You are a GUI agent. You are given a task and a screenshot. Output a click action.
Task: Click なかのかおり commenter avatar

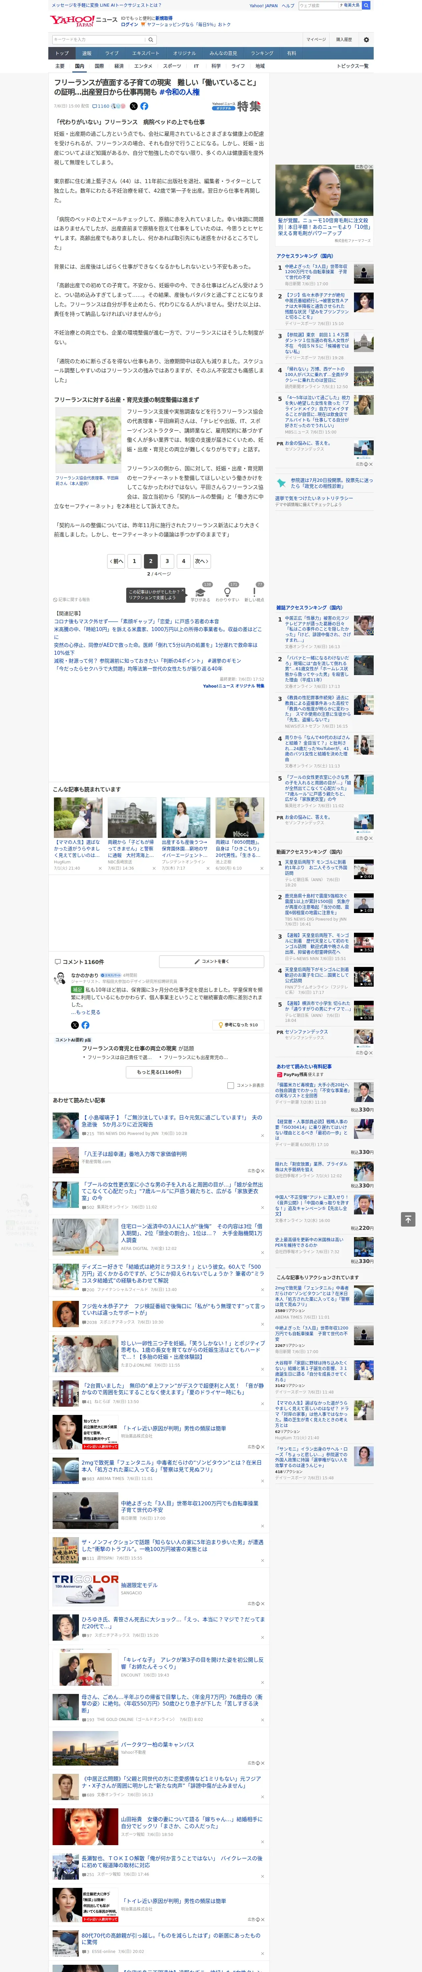pos(60,979)
